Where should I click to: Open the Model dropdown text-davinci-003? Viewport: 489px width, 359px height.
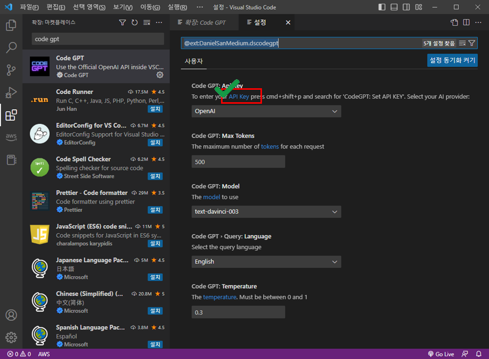266,211
